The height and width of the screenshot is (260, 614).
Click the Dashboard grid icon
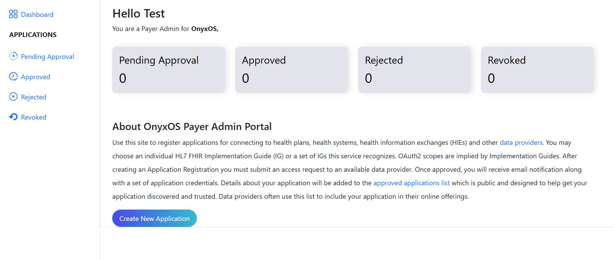pyautogui.click(x=13, y=14)
